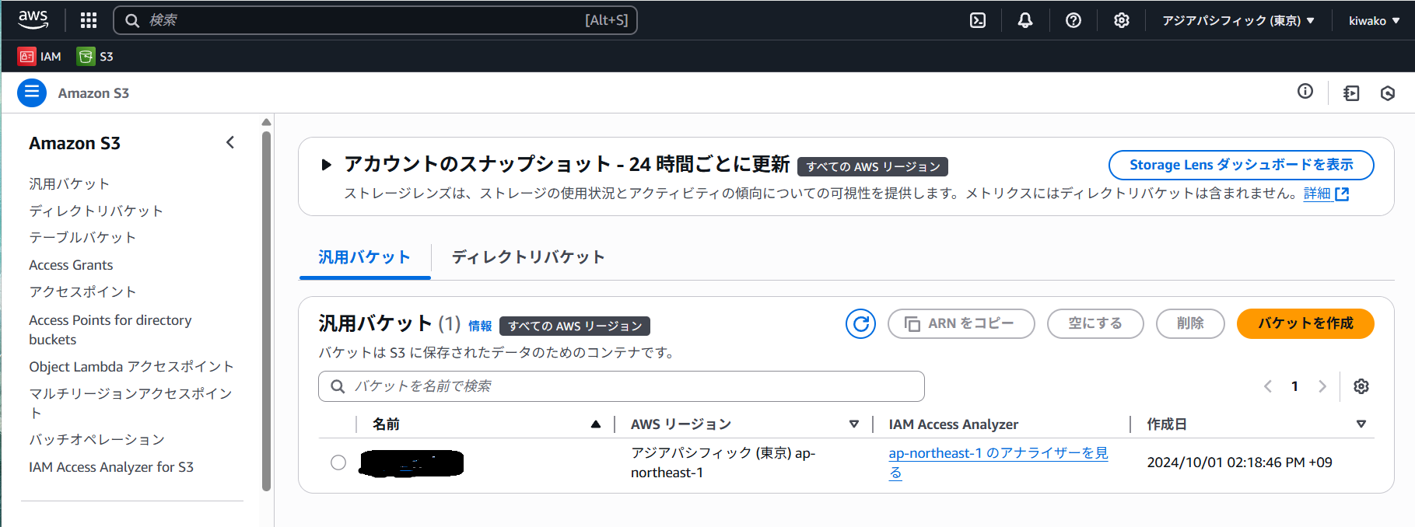Open Access Points for directory buckets
Viewport: 1415px width, 527px height.
point(110,330)
